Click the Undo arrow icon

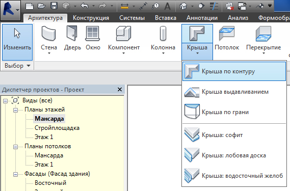coord(85,6)
